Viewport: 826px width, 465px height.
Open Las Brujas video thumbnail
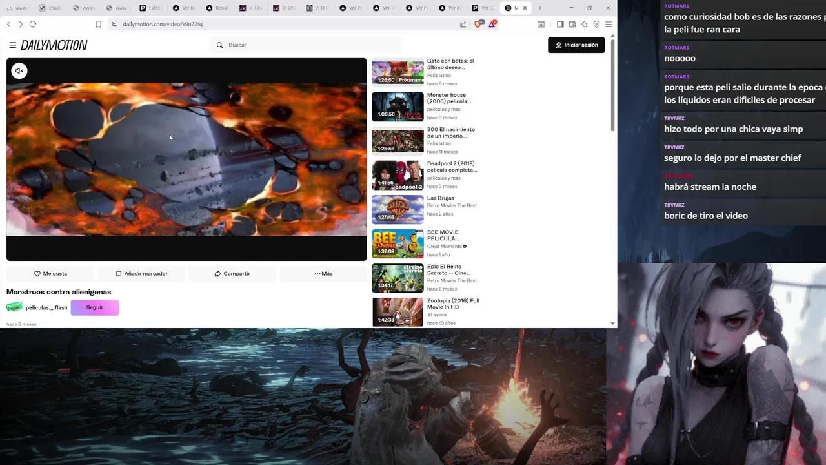point(398,209)
